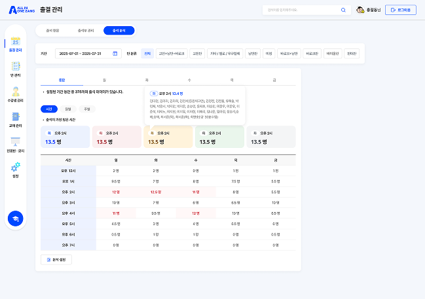Viewport: 425px width, 299px height.
Task: Open the calendar icon in date range field
Action: coord(115,54)
